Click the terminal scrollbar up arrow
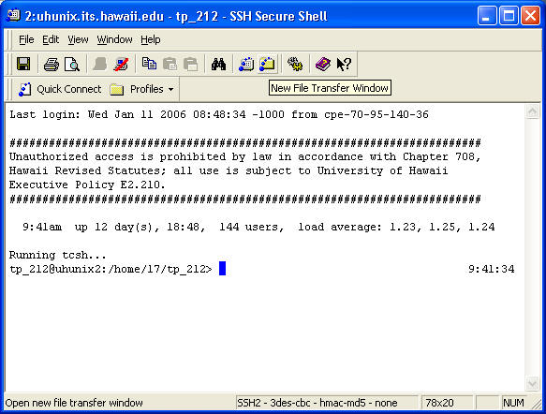The height and width of the screenshot is (414, 546). (532, 111)
